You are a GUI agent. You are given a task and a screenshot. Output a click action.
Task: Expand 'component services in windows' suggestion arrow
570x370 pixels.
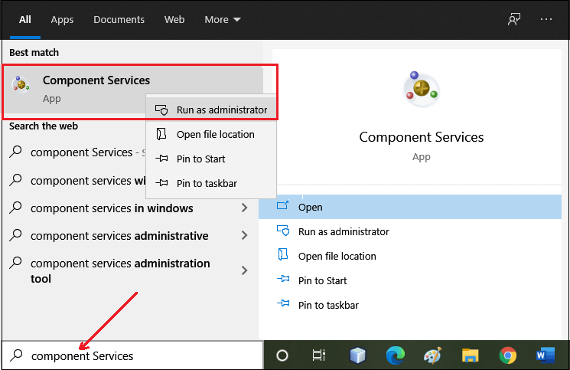click(x=244, y=208)
